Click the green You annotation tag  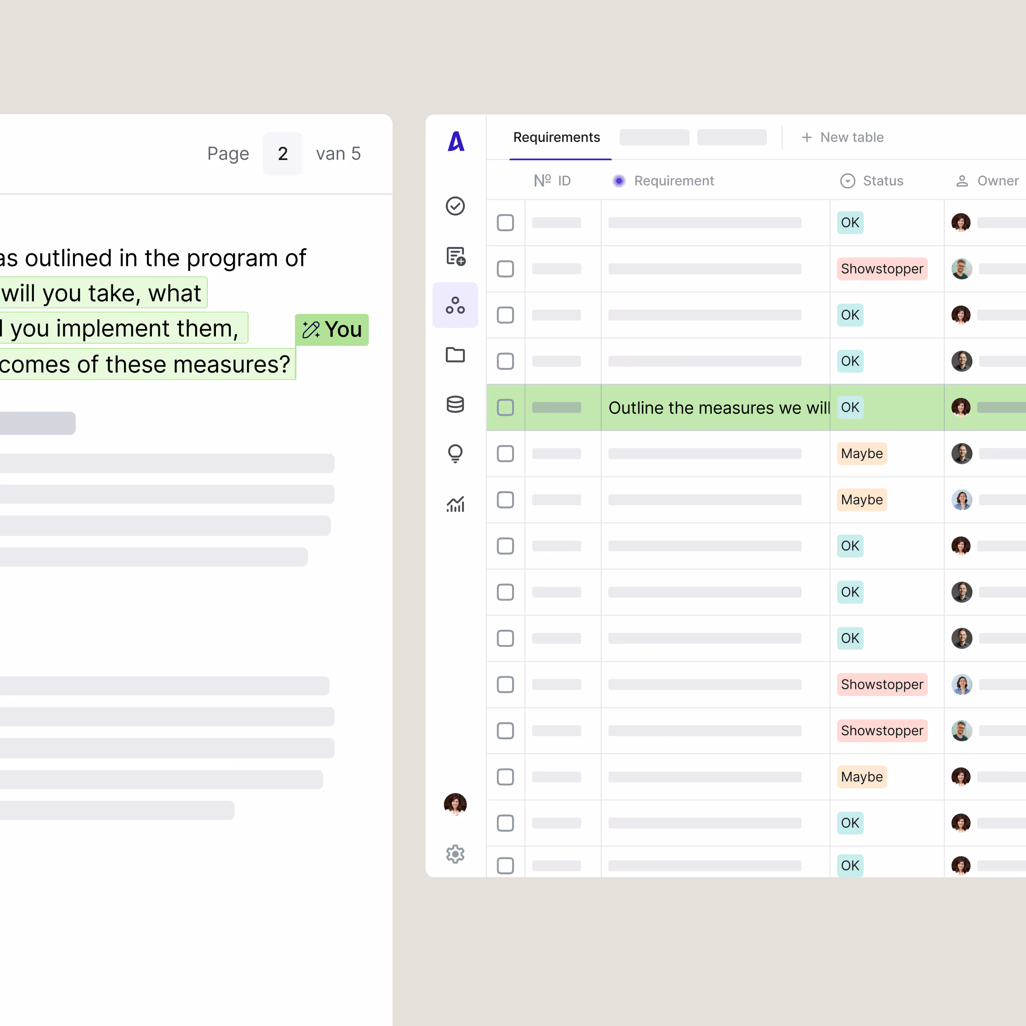(332, 330)
